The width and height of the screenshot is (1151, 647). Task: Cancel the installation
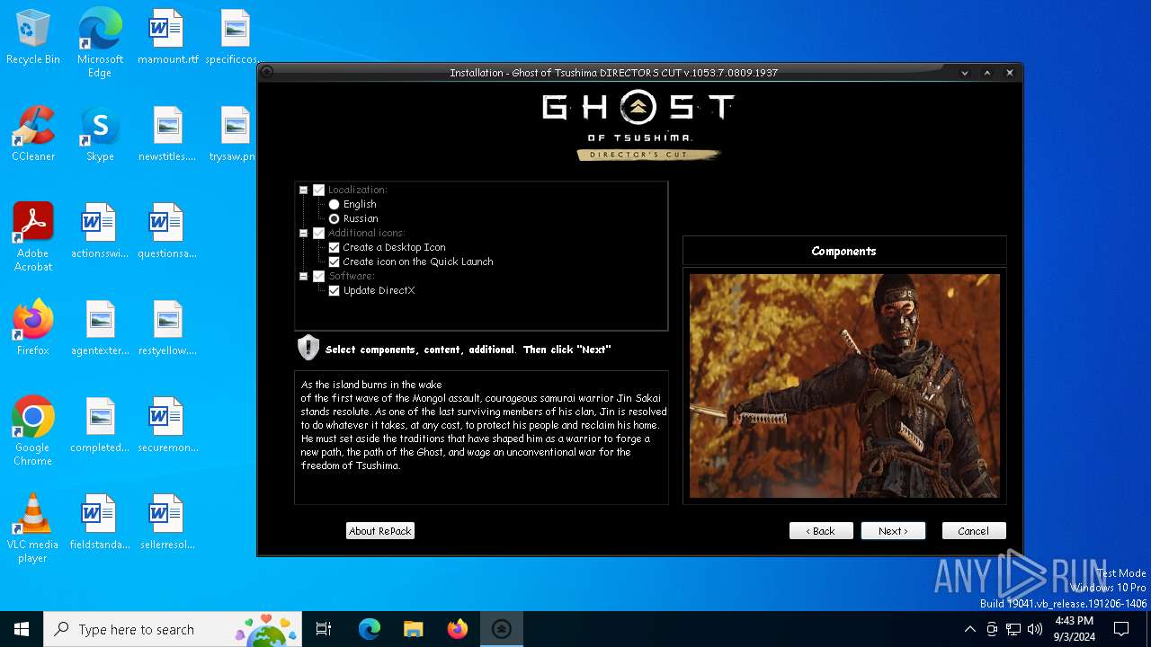click(974, 531)
